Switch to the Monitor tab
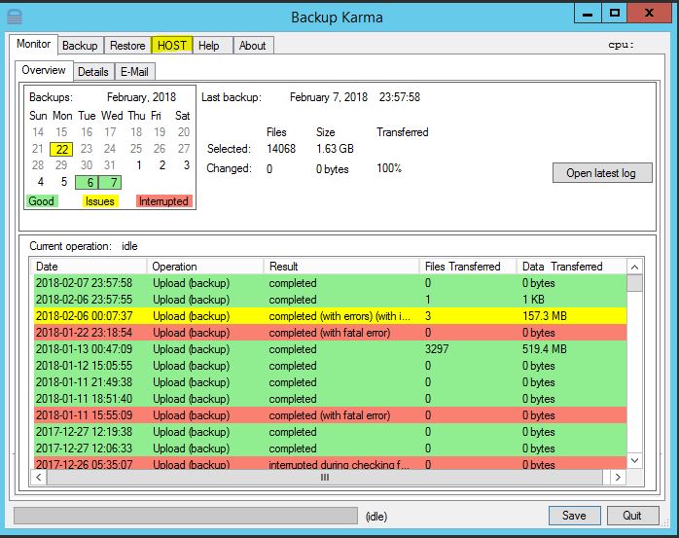The height and width of the screenshot is (538, 679). point(33,44)
